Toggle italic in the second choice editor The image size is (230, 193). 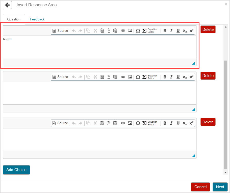point(171,77)
